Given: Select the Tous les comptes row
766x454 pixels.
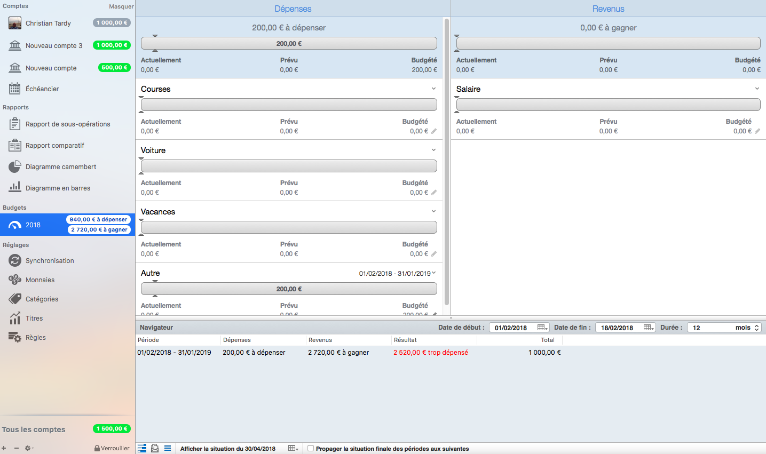Looking at the screenshot, I should 67,429.
